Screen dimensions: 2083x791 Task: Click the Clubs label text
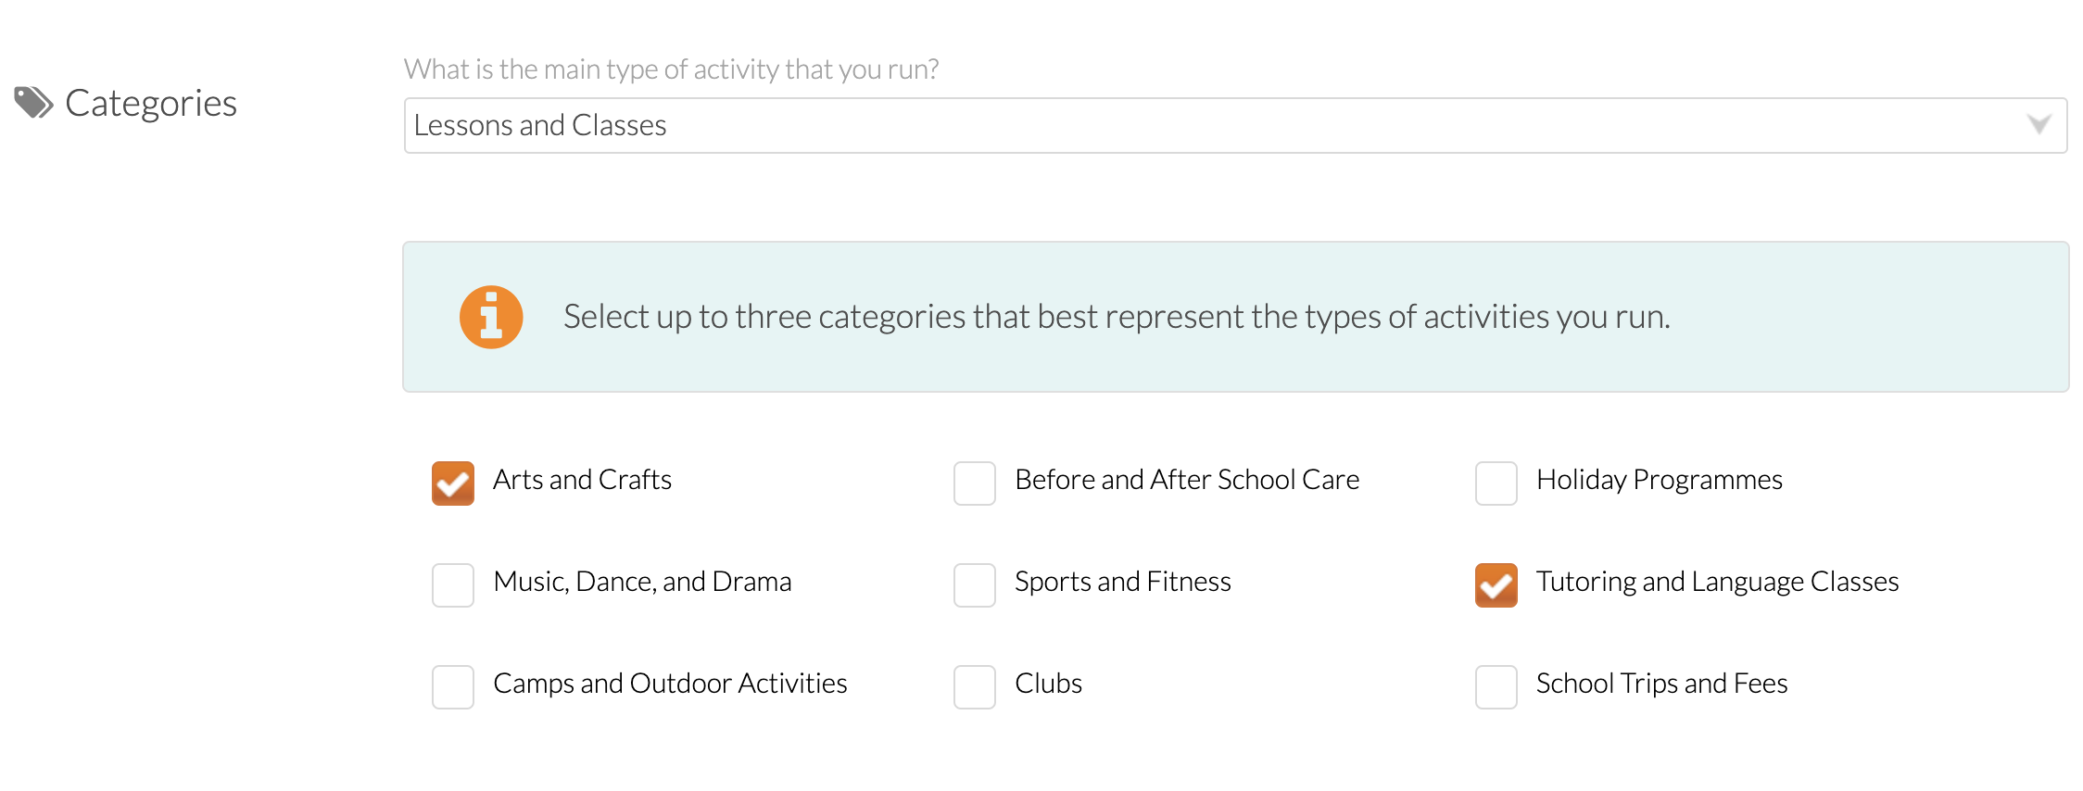[x=1048, y=684]
